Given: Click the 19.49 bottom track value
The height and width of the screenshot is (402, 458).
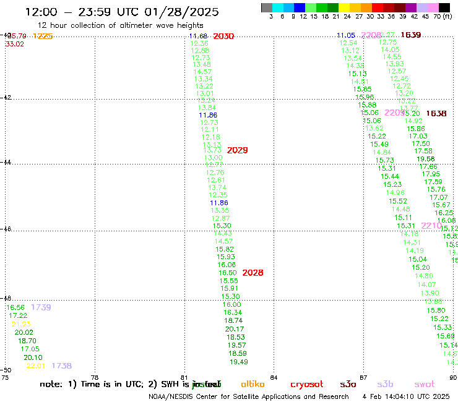Looking at the screenshot, I should coord(239,362).
